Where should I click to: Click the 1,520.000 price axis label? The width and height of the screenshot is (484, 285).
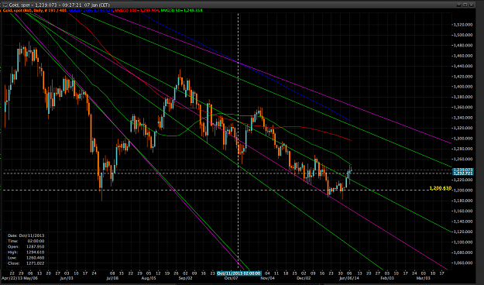tap(464, 25)
